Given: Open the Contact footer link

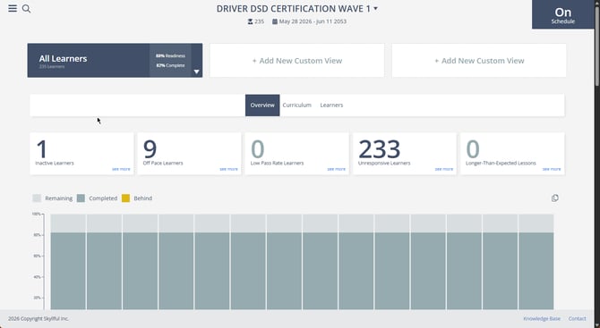Looking at the screenshot, I should pyautogui.click(x=577, y=318).
